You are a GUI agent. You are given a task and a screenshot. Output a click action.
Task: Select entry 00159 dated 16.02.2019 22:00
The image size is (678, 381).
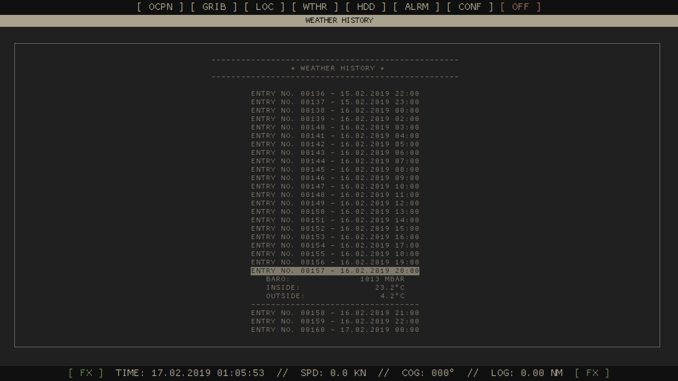point(335,321)
